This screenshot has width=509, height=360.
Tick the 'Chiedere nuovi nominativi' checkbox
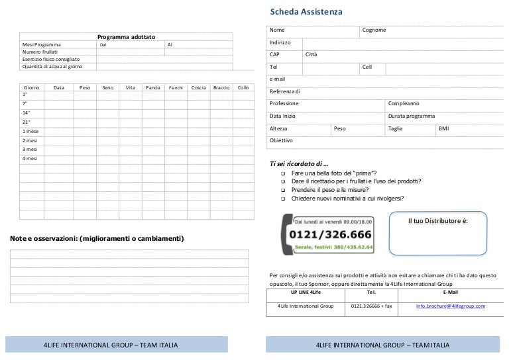[283, 199]
